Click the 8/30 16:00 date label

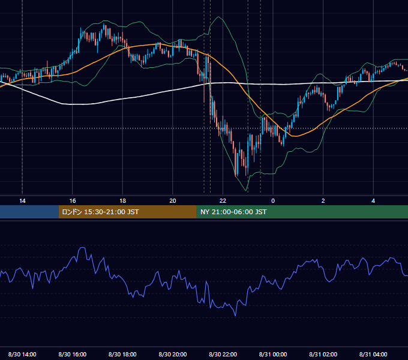73,354
